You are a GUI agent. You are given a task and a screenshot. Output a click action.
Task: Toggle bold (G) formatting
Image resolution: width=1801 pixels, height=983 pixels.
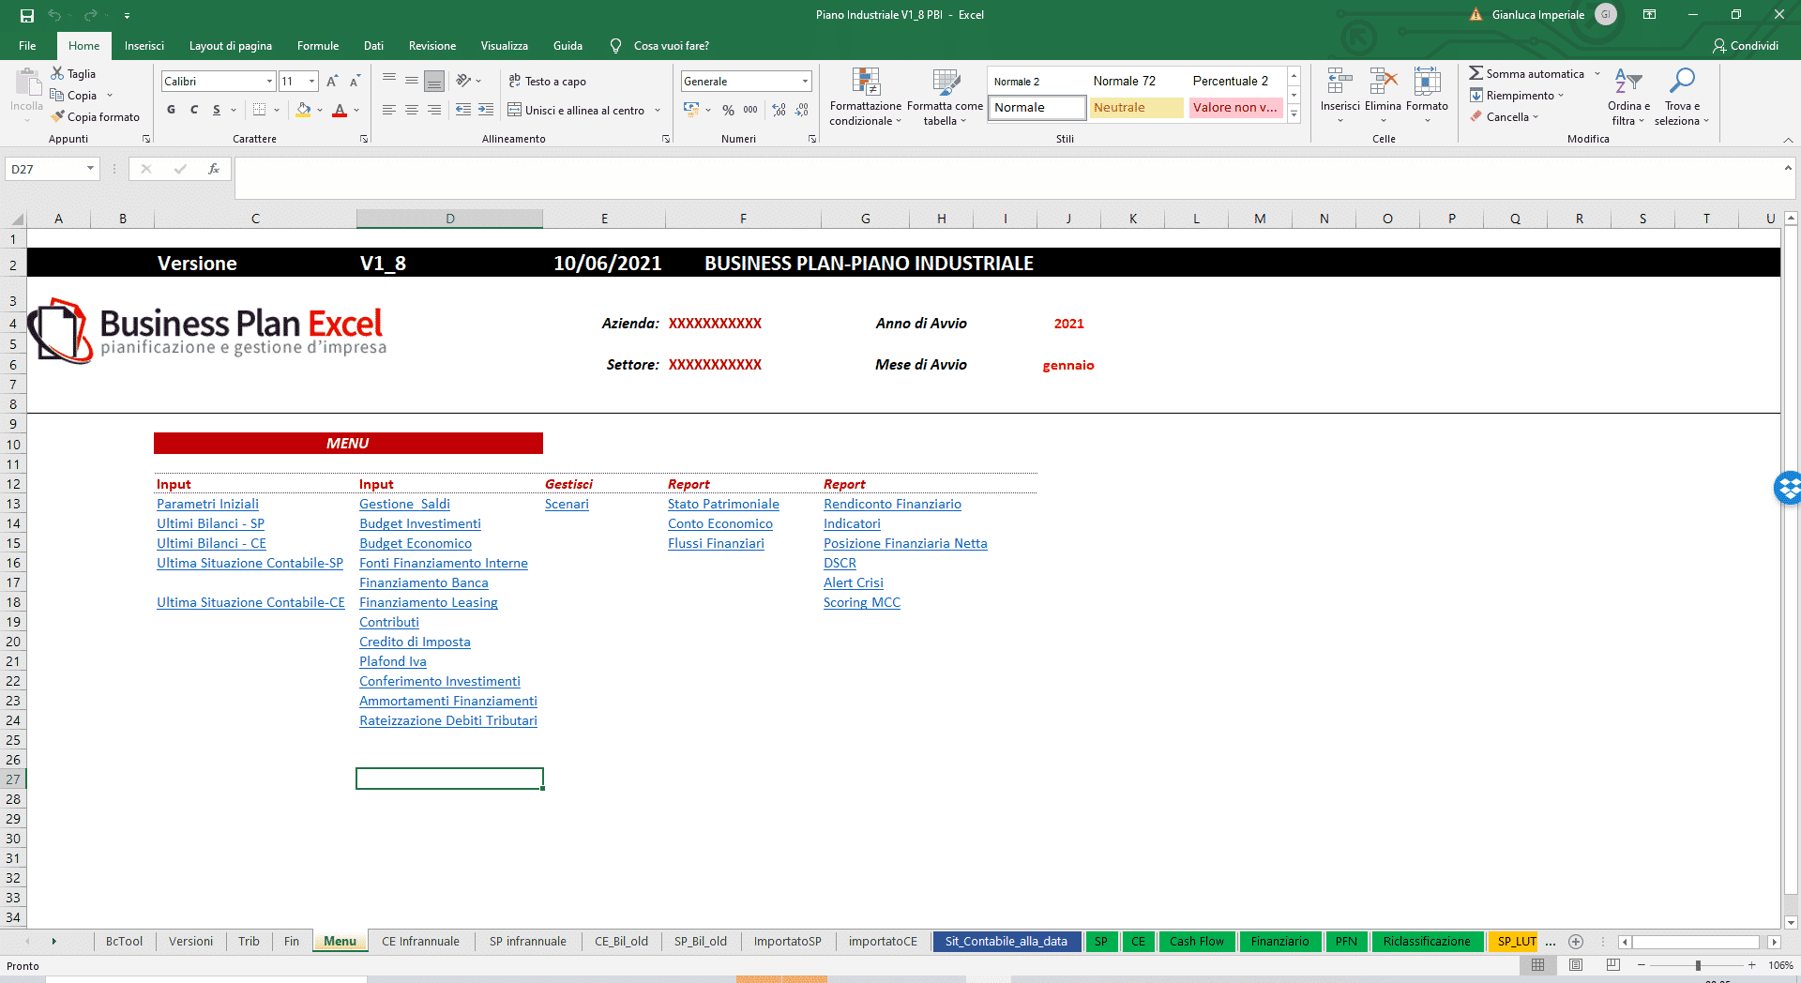(x=171, y=110)
